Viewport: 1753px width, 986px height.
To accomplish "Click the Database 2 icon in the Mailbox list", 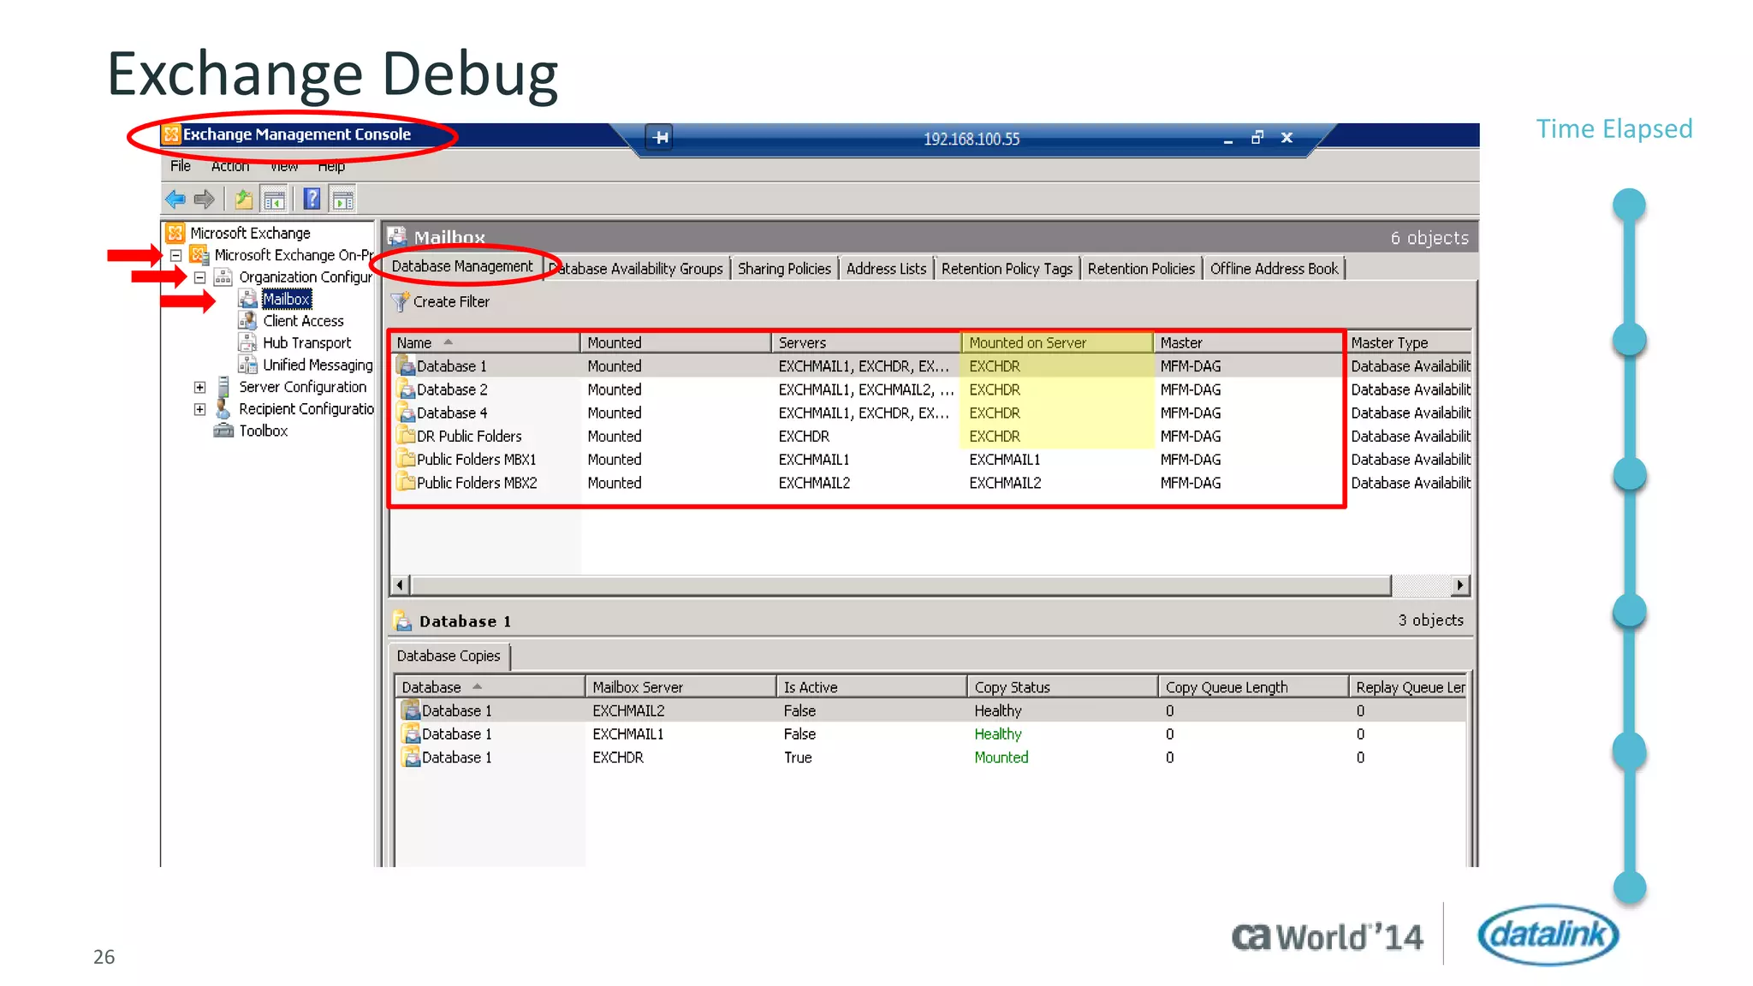I will click(406, 389).
